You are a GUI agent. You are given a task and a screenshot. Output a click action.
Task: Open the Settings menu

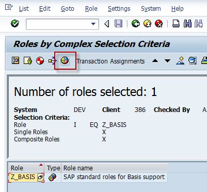(119, 9)
